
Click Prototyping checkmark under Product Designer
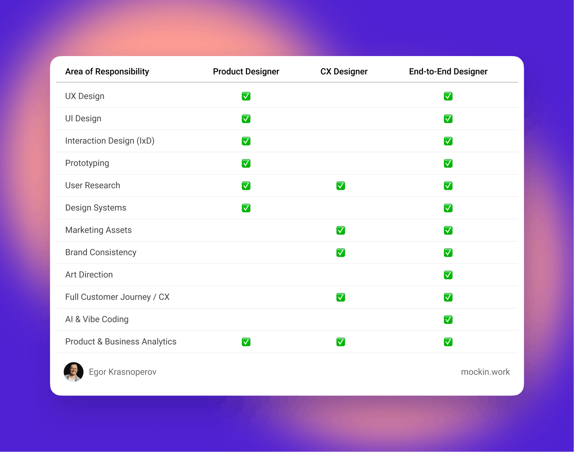(x=246, y=163)
